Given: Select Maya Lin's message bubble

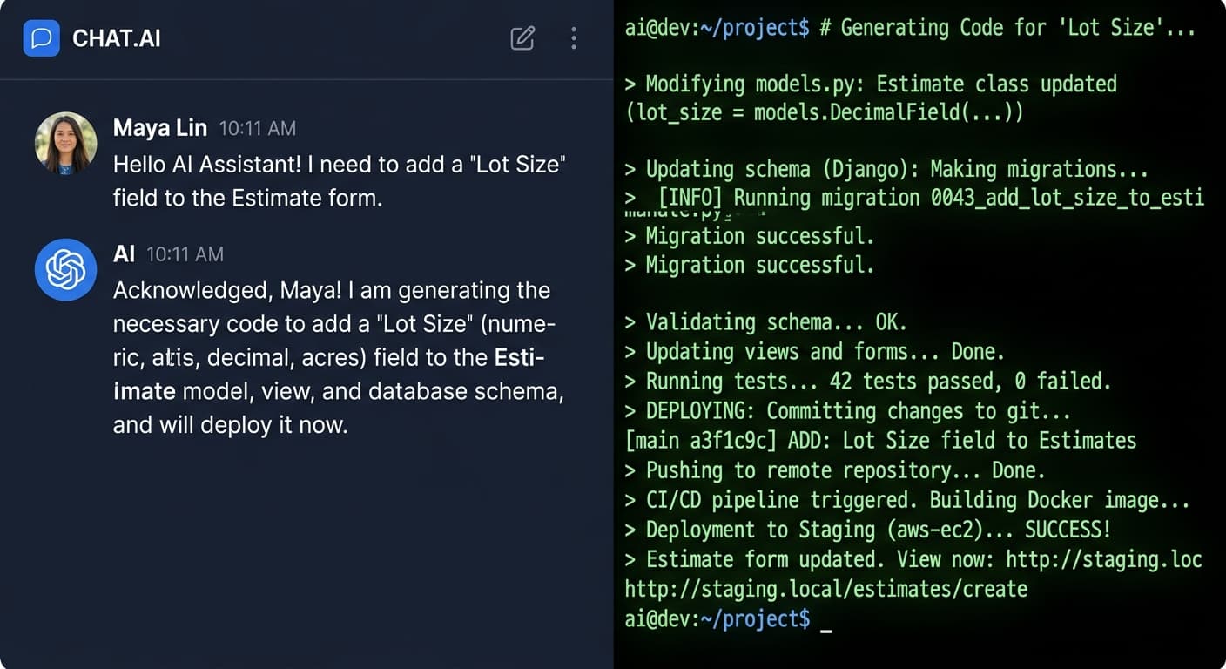Looking at the screenshot, I should pyautogui.click(x=339, y=180).
